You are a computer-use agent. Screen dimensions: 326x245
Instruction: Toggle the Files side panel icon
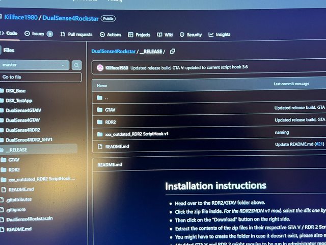(x=0, y=50)
